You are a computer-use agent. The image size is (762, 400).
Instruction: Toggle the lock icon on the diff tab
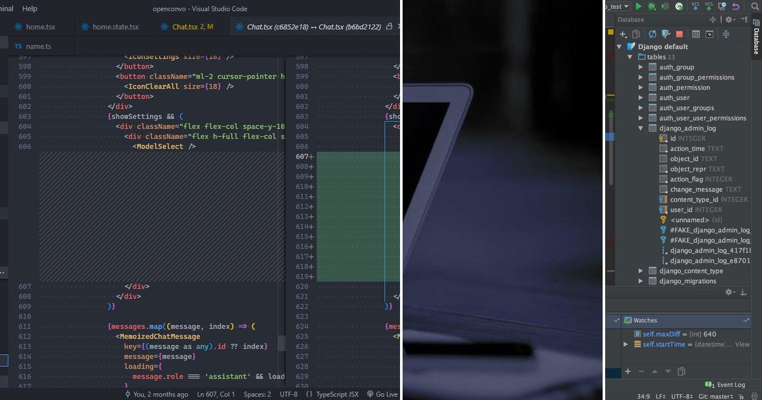[388, 27]
